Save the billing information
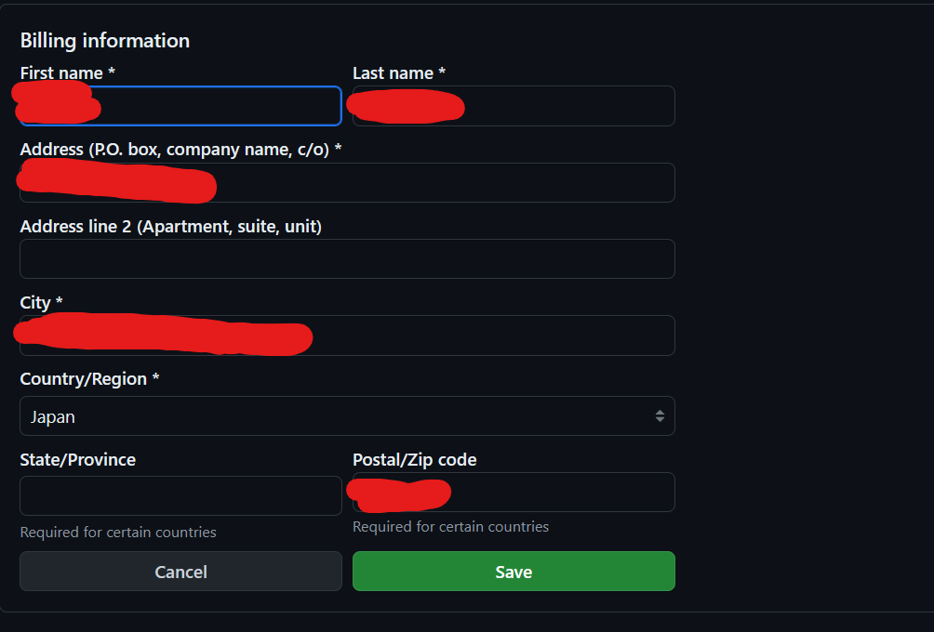The width and height of the screenshot is (934, 632). 514,572
